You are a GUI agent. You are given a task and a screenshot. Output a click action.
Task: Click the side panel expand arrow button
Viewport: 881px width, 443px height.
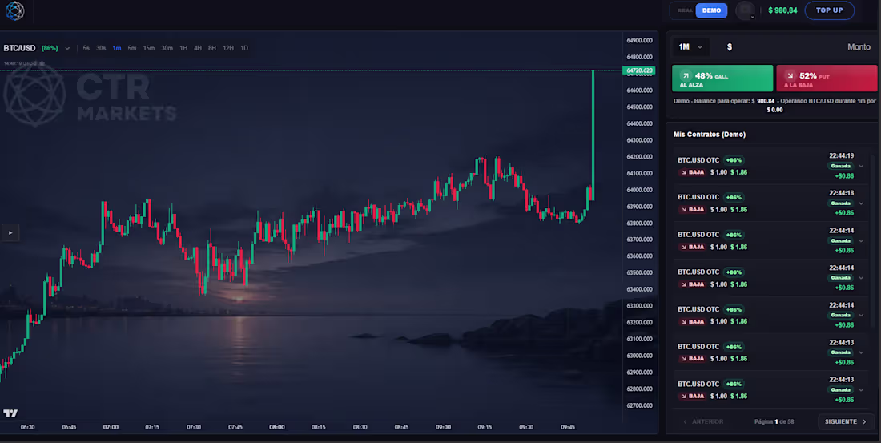tap(10, 233)
